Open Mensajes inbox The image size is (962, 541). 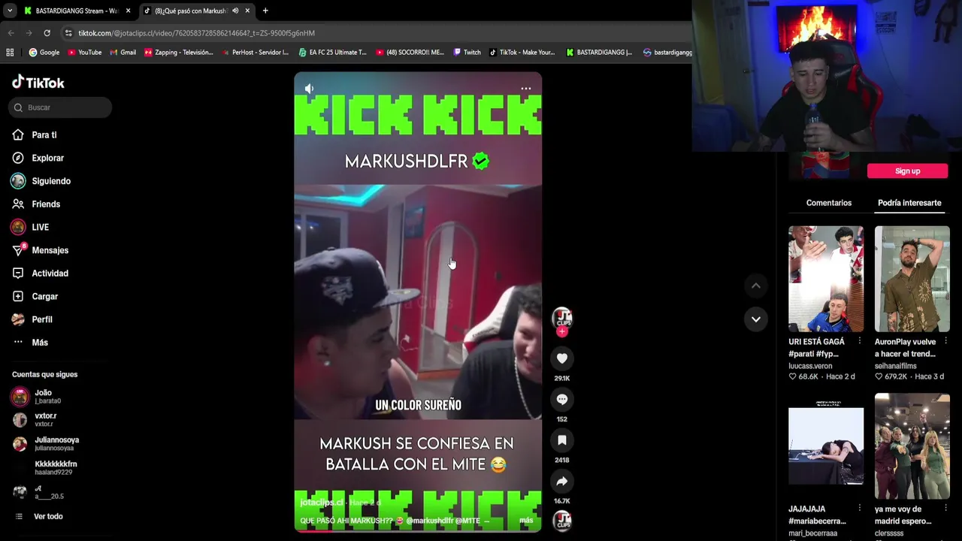[x=41, y=250]
